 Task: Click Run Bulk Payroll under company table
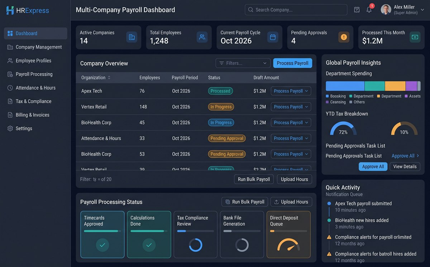tap(254, 179)
